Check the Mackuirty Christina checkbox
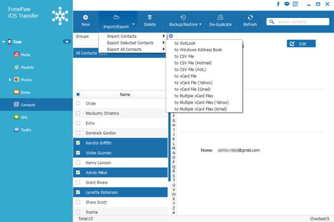This screenshot has width=334, height=222. (78, 113)
